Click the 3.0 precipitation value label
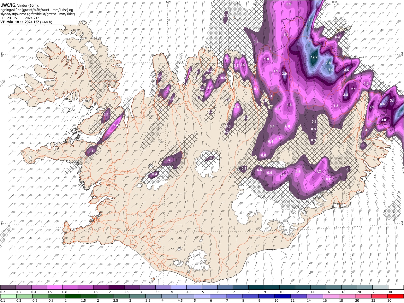The height and width of the screenshot is (303, 404). tap(383, 120)
